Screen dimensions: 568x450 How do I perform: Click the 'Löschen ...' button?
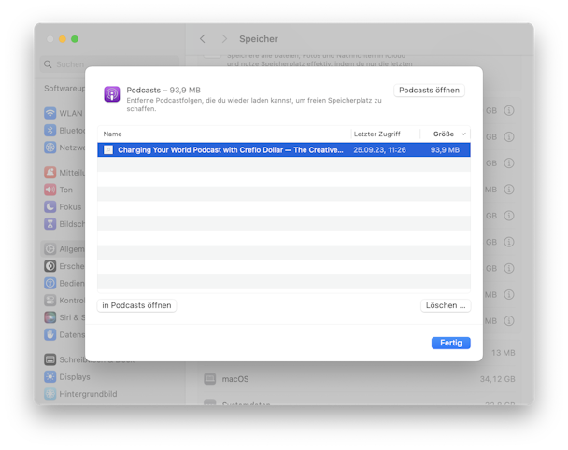446,305
